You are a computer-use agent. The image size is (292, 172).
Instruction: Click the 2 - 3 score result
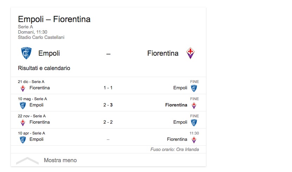[108, 105]
